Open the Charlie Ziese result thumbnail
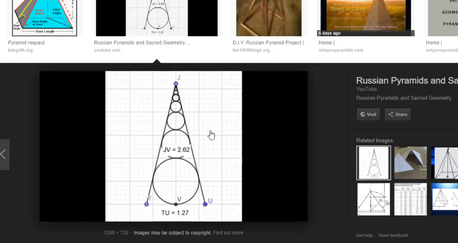The image size is (458, 243). tap(366, 18)
